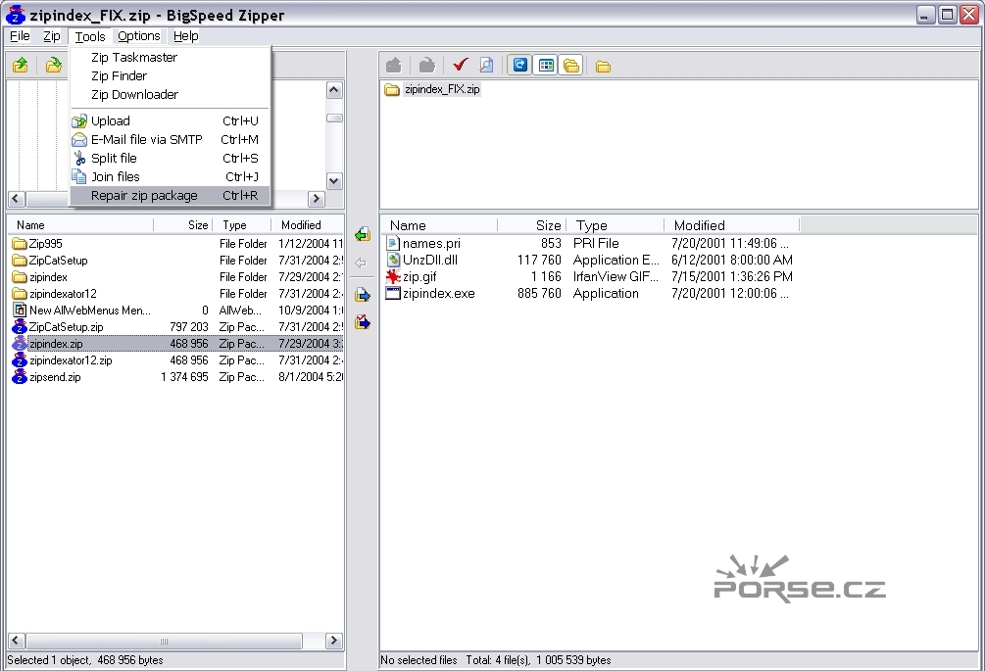Click the folder with green curved arrow icon

(x=53, y=66)
